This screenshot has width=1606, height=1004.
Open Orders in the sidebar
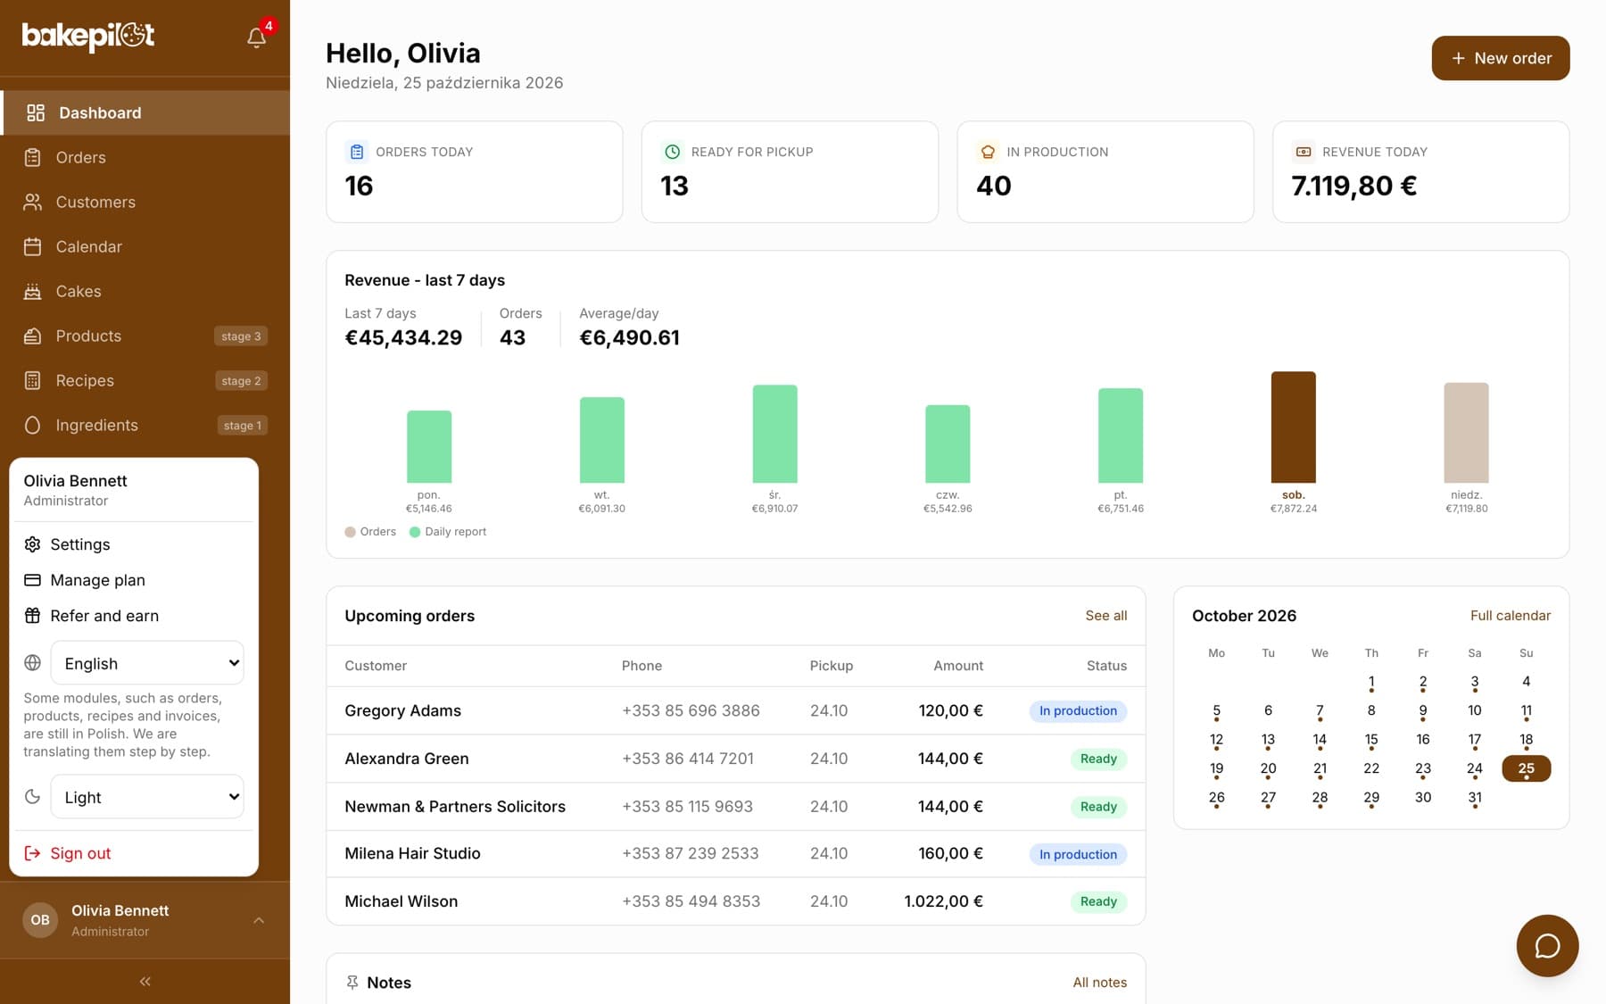pyautogui.click(x=145, y=157)
